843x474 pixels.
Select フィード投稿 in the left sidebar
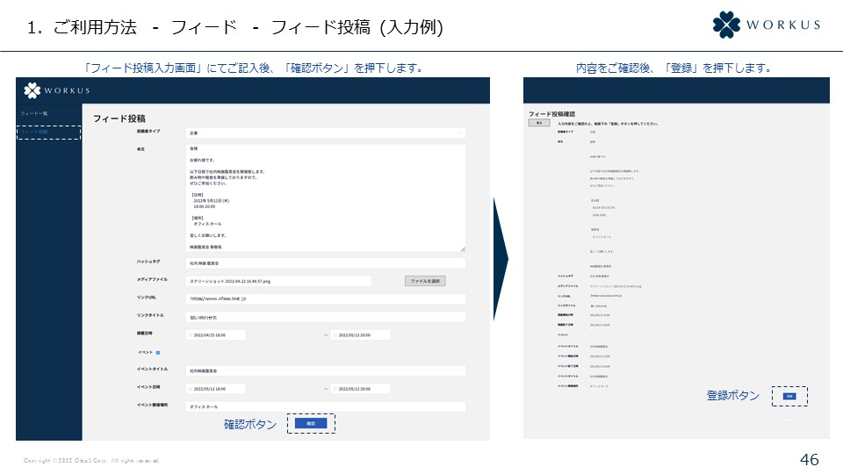[x=34, y=132]
